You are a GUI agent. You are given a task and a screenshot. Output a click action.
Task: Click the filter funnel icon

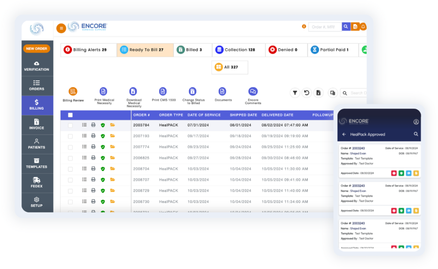click(x=295, y=93)
